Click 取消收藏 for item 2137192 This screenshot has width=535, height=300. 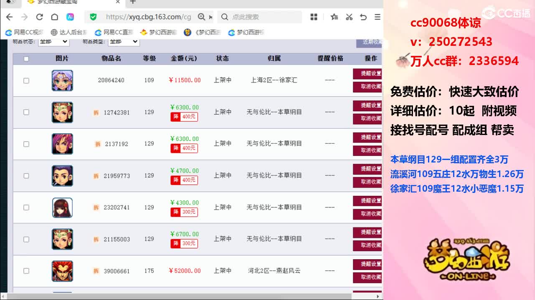pyautogui.click(x=368, y=150)
